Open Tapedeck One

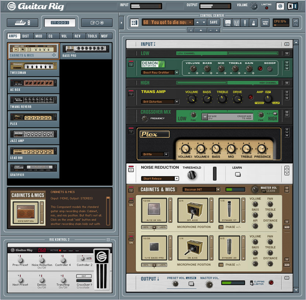pos(228,22)
